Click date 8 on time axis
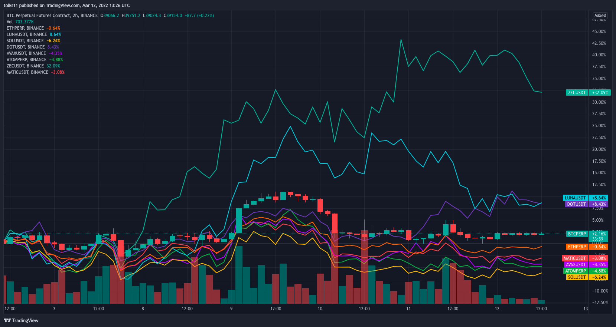This screenshot has width=616, height=327. [143, 309]
